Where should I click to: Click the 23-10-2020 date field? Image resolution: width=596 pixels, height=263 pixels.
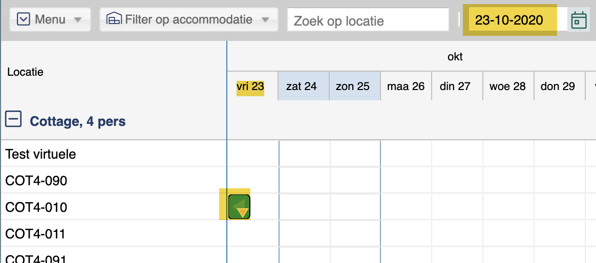tap(509, 20)
